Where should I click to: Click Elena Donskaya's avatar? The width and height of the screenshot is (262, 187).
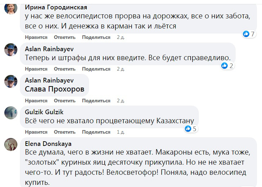(11, 144)
